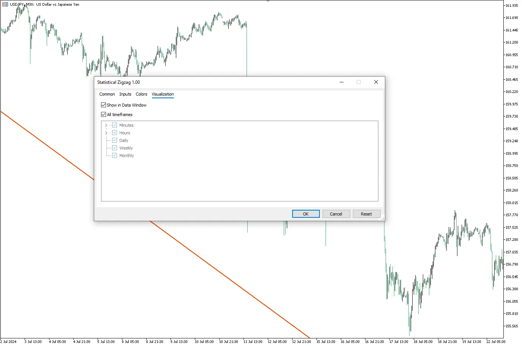Expand the Minutes tree node
The width and height of the screenshot is (522, 346).
pyautogui.click(x=106, y=125)
